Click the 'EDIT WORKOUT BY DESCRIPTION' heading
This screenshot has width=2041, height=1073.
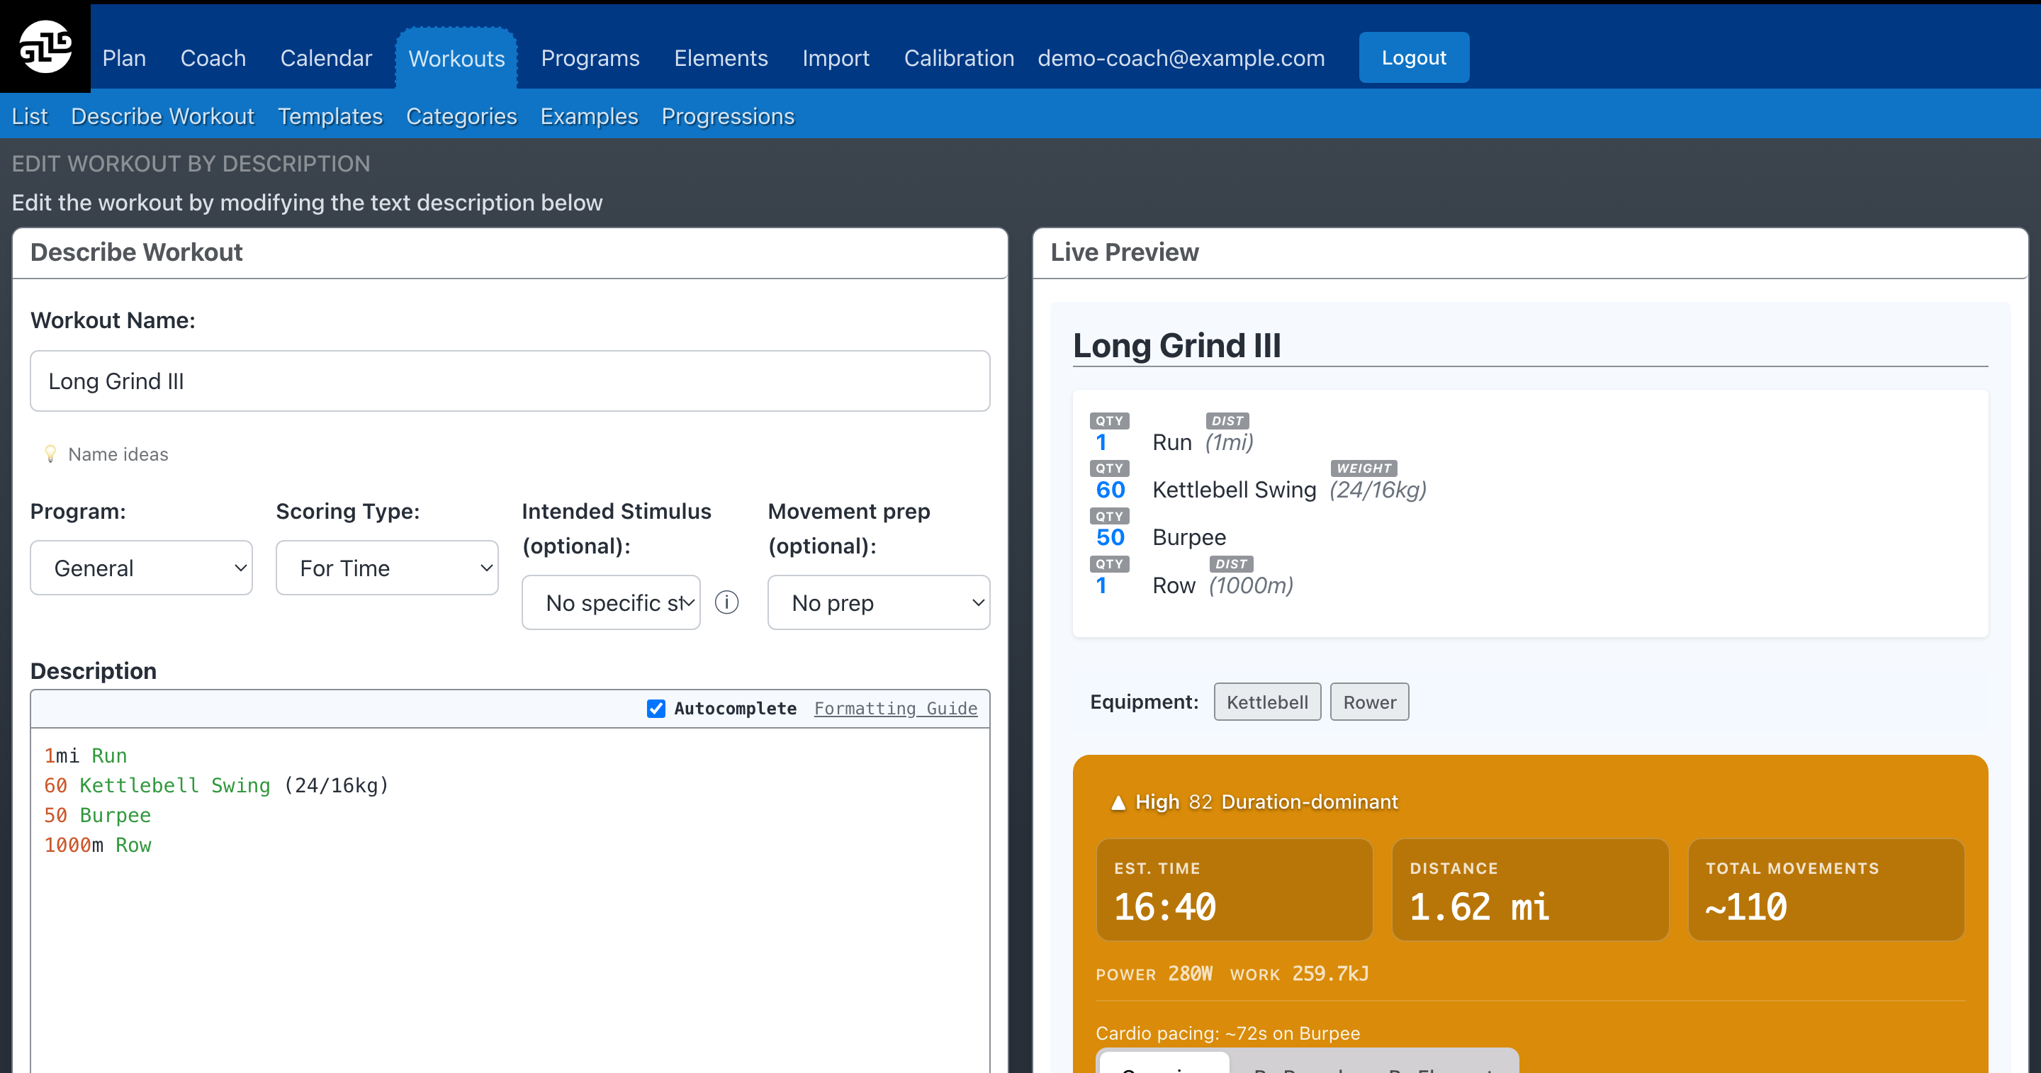(x=190, y=163)
